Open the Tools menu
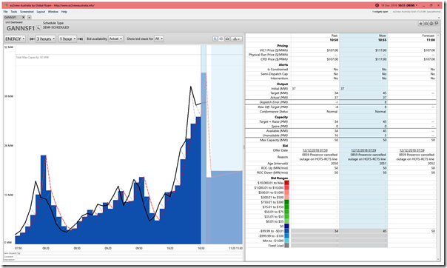 click(x=14, y=12)
